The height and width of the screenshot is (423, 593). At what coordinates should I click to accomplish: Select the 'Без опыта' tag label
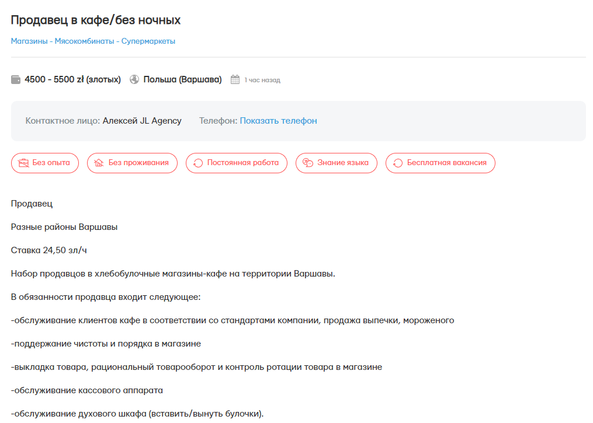coord(51,163)
